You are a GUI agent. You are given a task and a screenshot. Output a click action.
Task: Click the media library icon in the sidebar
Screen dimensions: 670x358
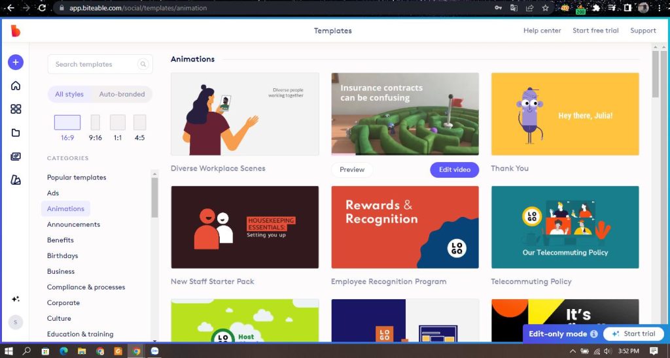pos(16,157)
